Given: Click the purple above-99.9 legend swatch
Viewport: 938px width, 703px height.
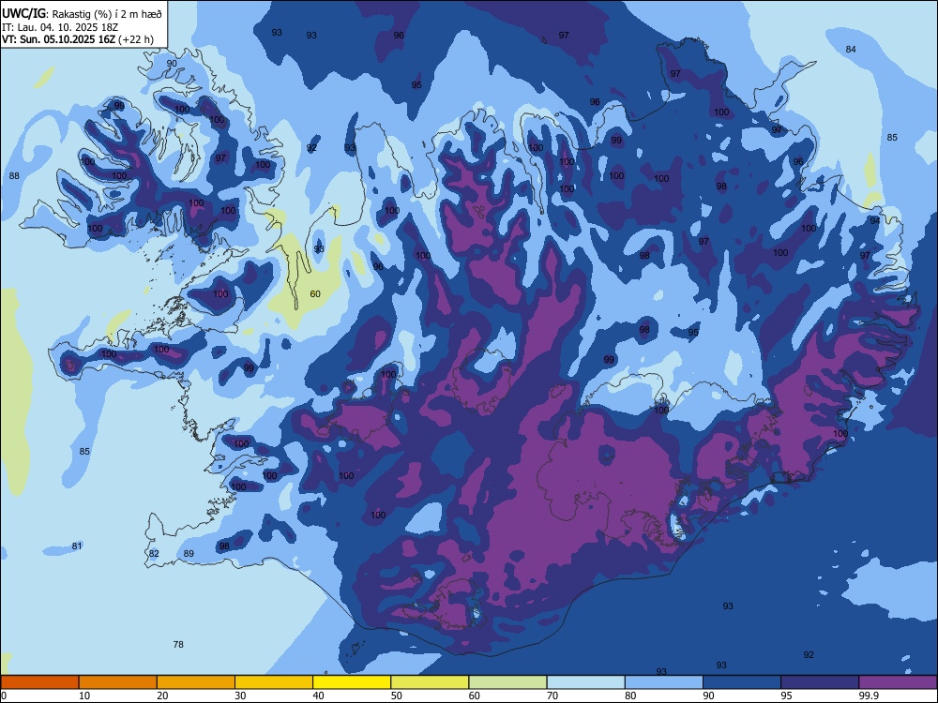Looking at the screenshot, I should [x=898, y=682].
